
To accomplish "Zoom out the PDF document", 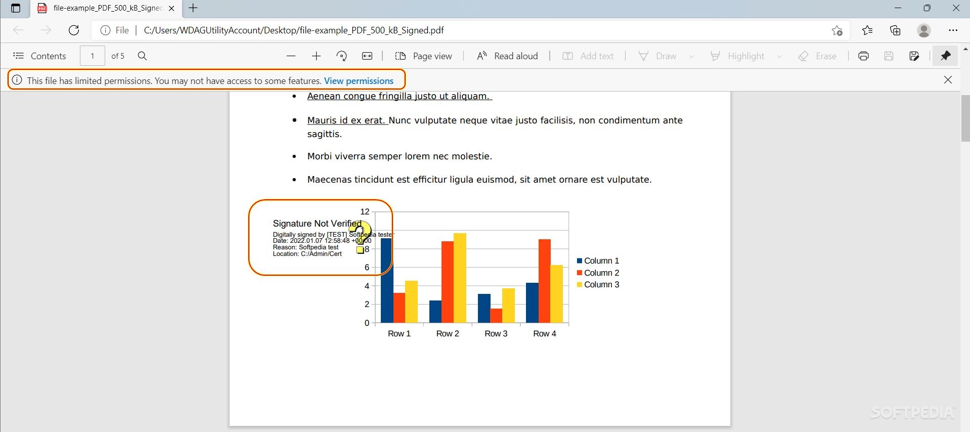I will pos(291,56).
